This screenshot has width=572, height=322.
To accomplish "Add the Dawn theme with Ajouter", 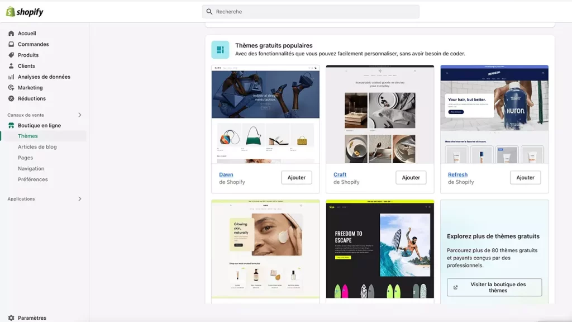I will (x=297, y=177).
